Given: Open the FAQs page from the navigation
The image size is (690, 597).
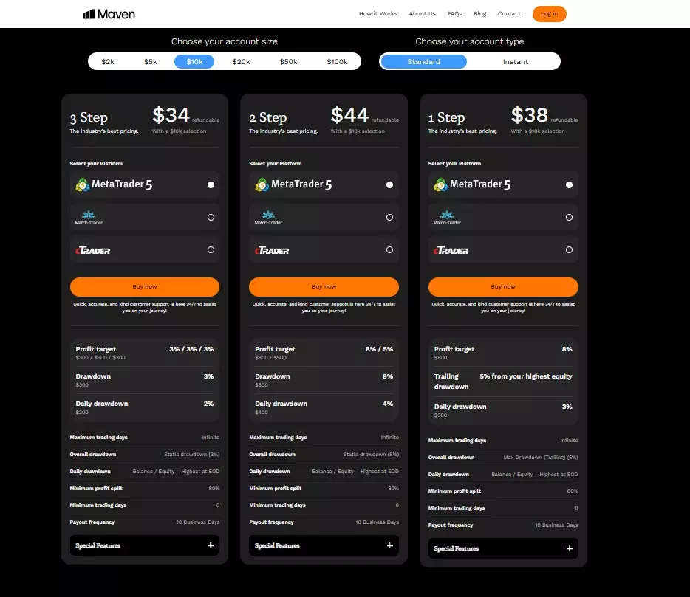Looking at the screenshot, I should (454, 13).
